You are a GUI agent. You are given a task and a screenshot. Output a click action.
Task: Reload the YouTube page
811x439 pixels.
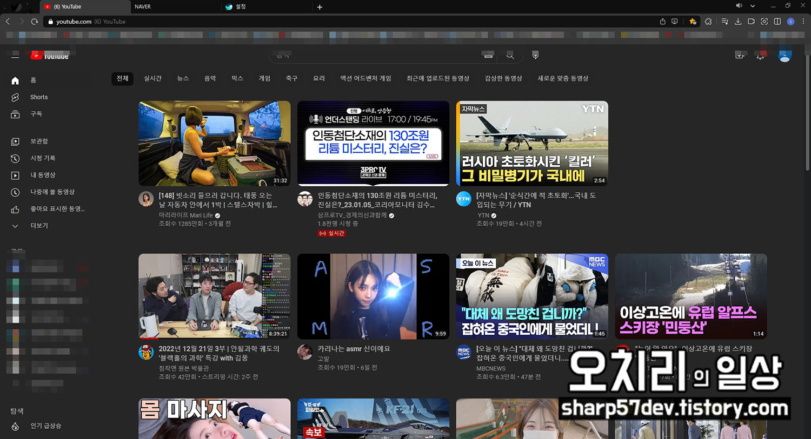point(35,22)
